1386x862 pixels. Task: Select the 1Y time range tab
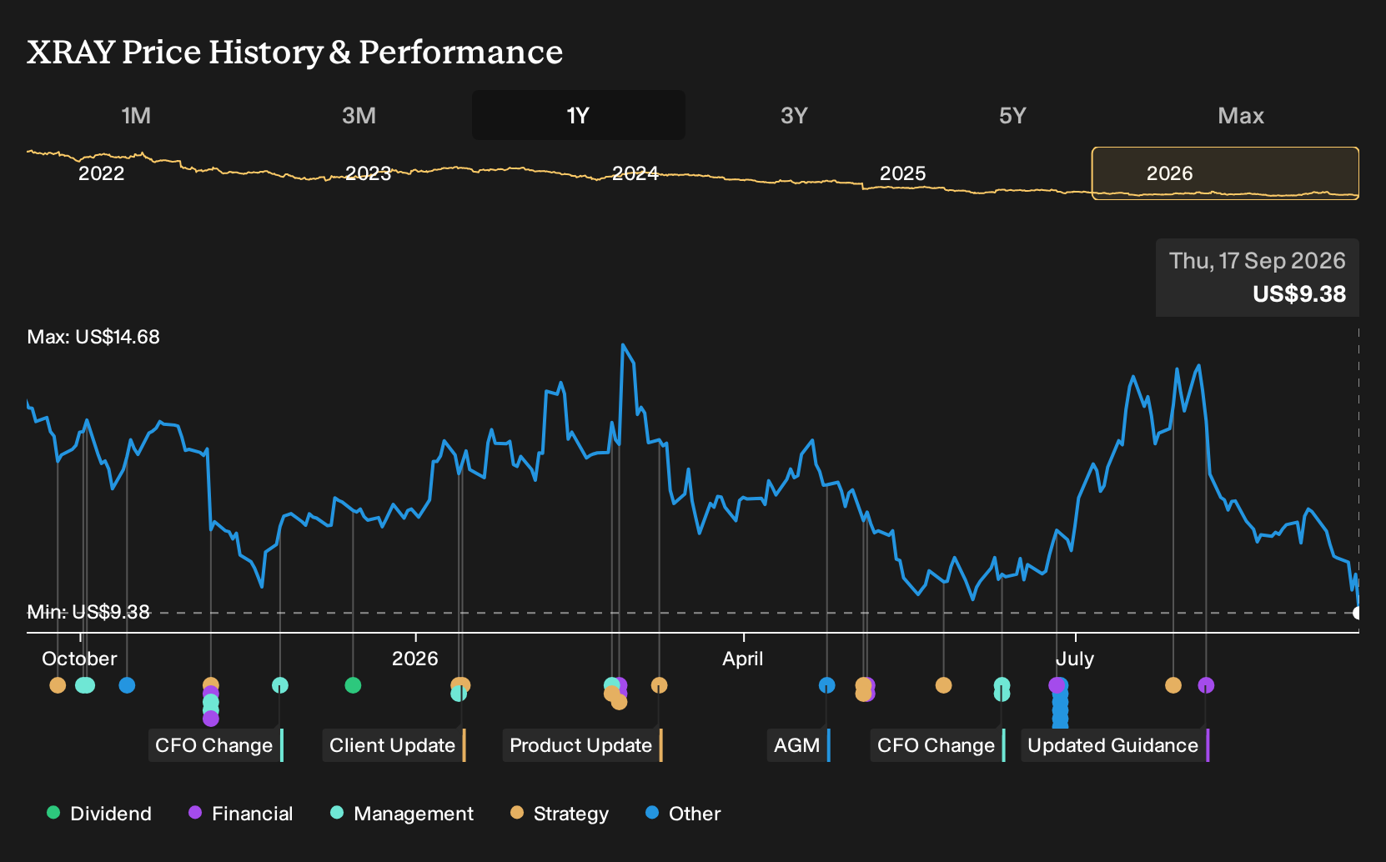tap(579, 115)
